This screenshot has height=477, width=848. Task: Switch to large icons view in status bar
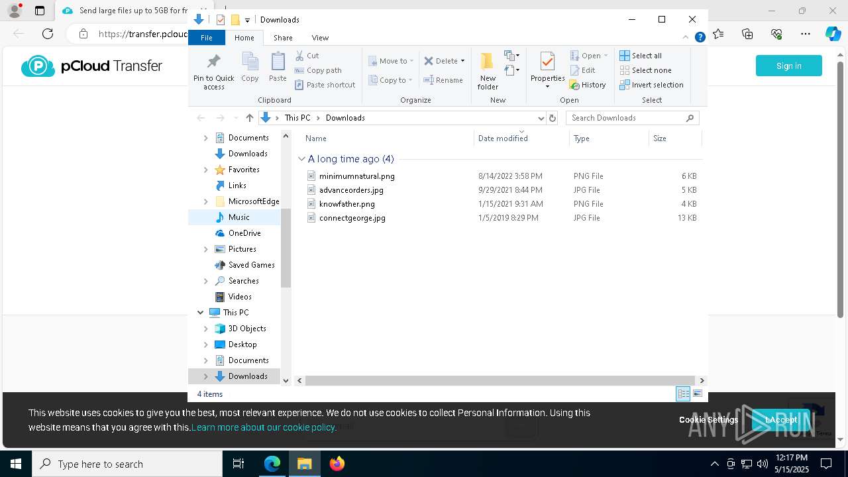pyautogui.click(x=697, y=394)
